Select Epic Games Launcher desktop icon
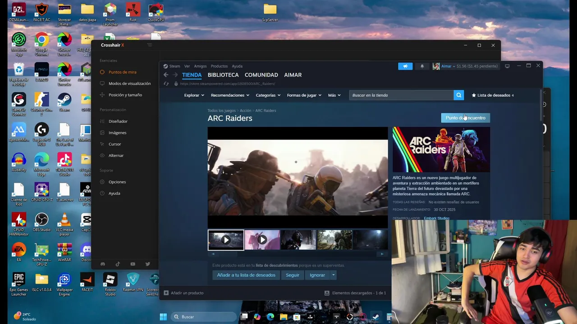 18,283
